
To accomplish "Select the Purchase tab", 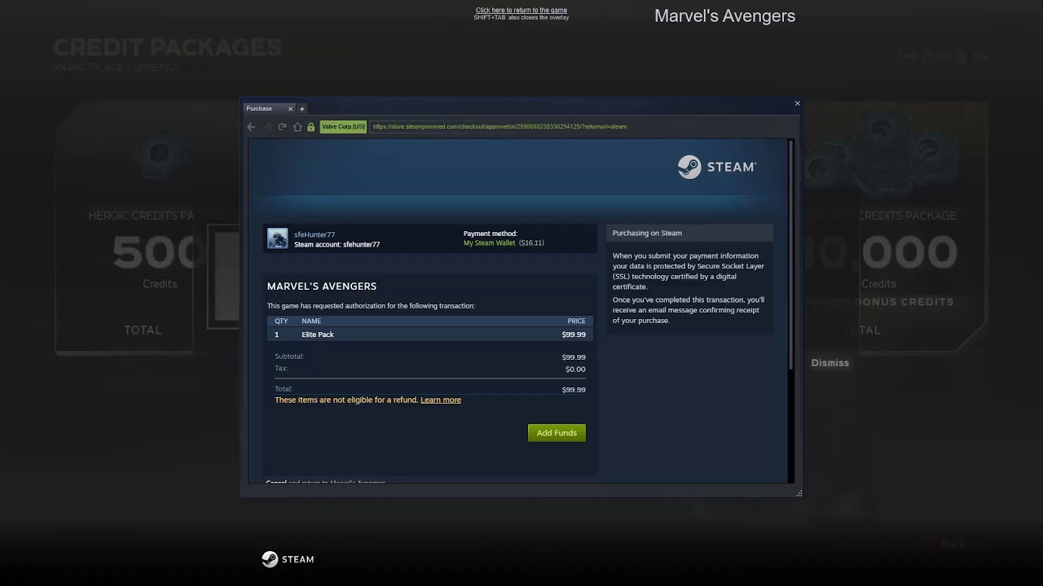I will (270, 108).
